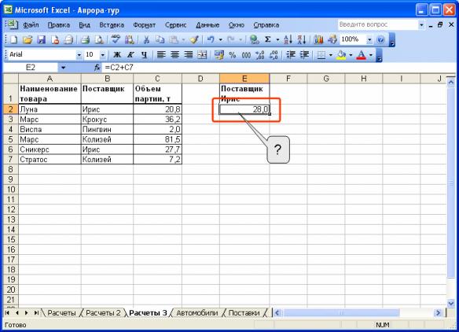Click the Print icon in toolbar
Viewport: 459px width, 332px height.
click(85, 39)
